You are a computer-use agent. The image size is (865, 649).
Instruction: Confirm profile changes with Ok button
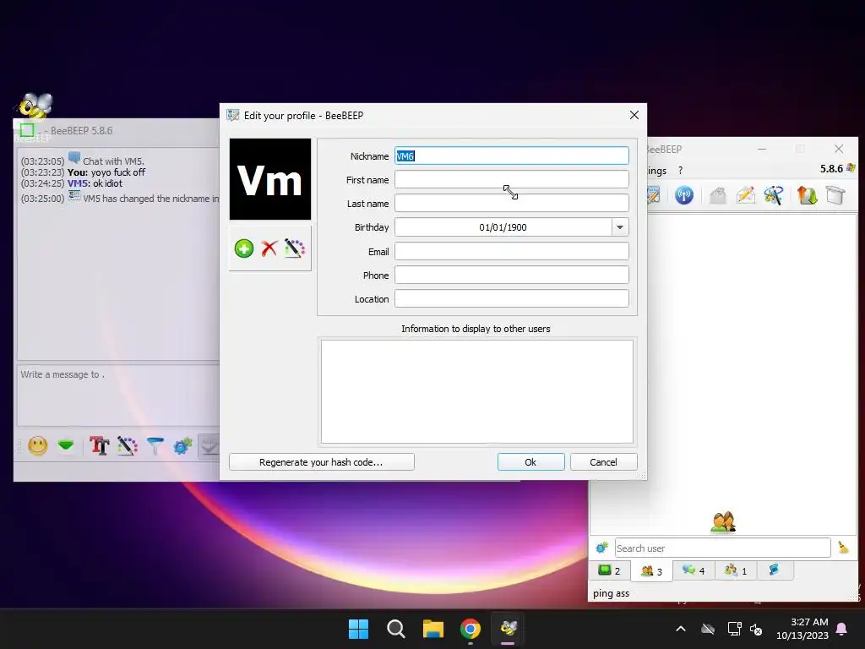[x=530, y=462]
